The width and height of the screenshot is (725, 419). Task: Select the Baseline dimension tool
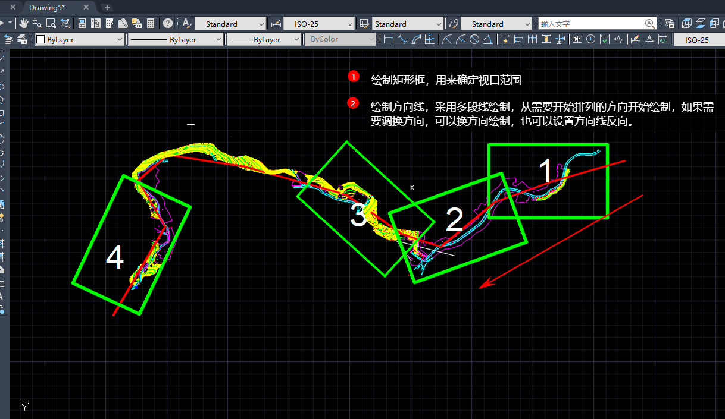coord(518,39)
